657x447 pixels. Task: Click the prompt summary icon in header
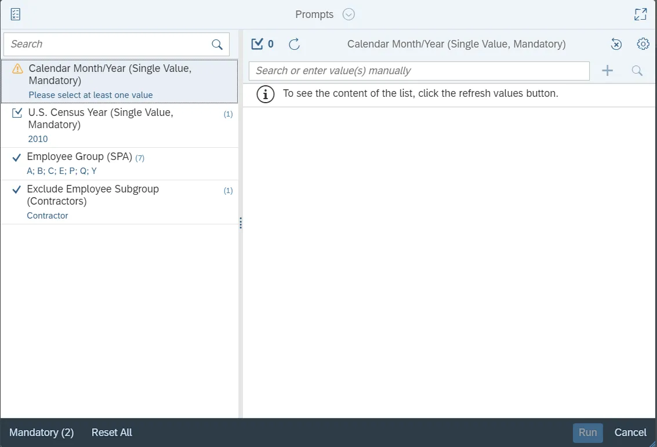coord(16,14)
